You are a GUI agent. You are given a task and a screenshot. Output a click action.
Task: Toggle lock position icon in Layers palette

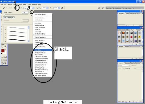point(127,68)
